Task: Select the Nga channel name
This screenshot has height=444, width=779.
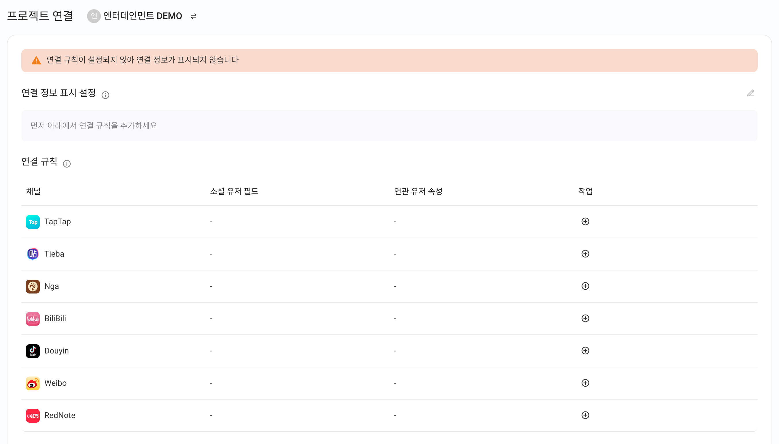Action: click(52, 286)
